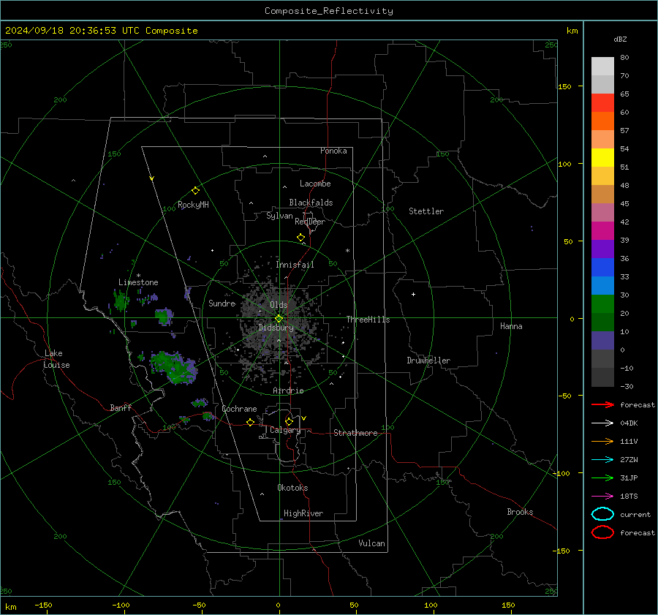This screenshot has width=658, height=615.
Task: Select the orange 111V arrow icon
Action: point(602,441)
